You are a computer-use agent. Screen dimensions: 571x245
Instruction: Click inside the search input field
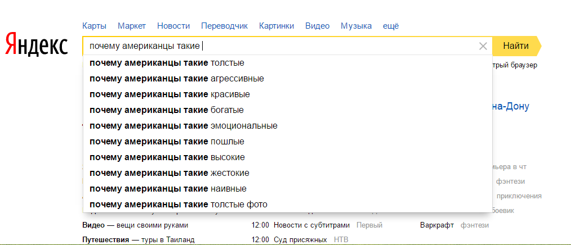pos(338,46)
